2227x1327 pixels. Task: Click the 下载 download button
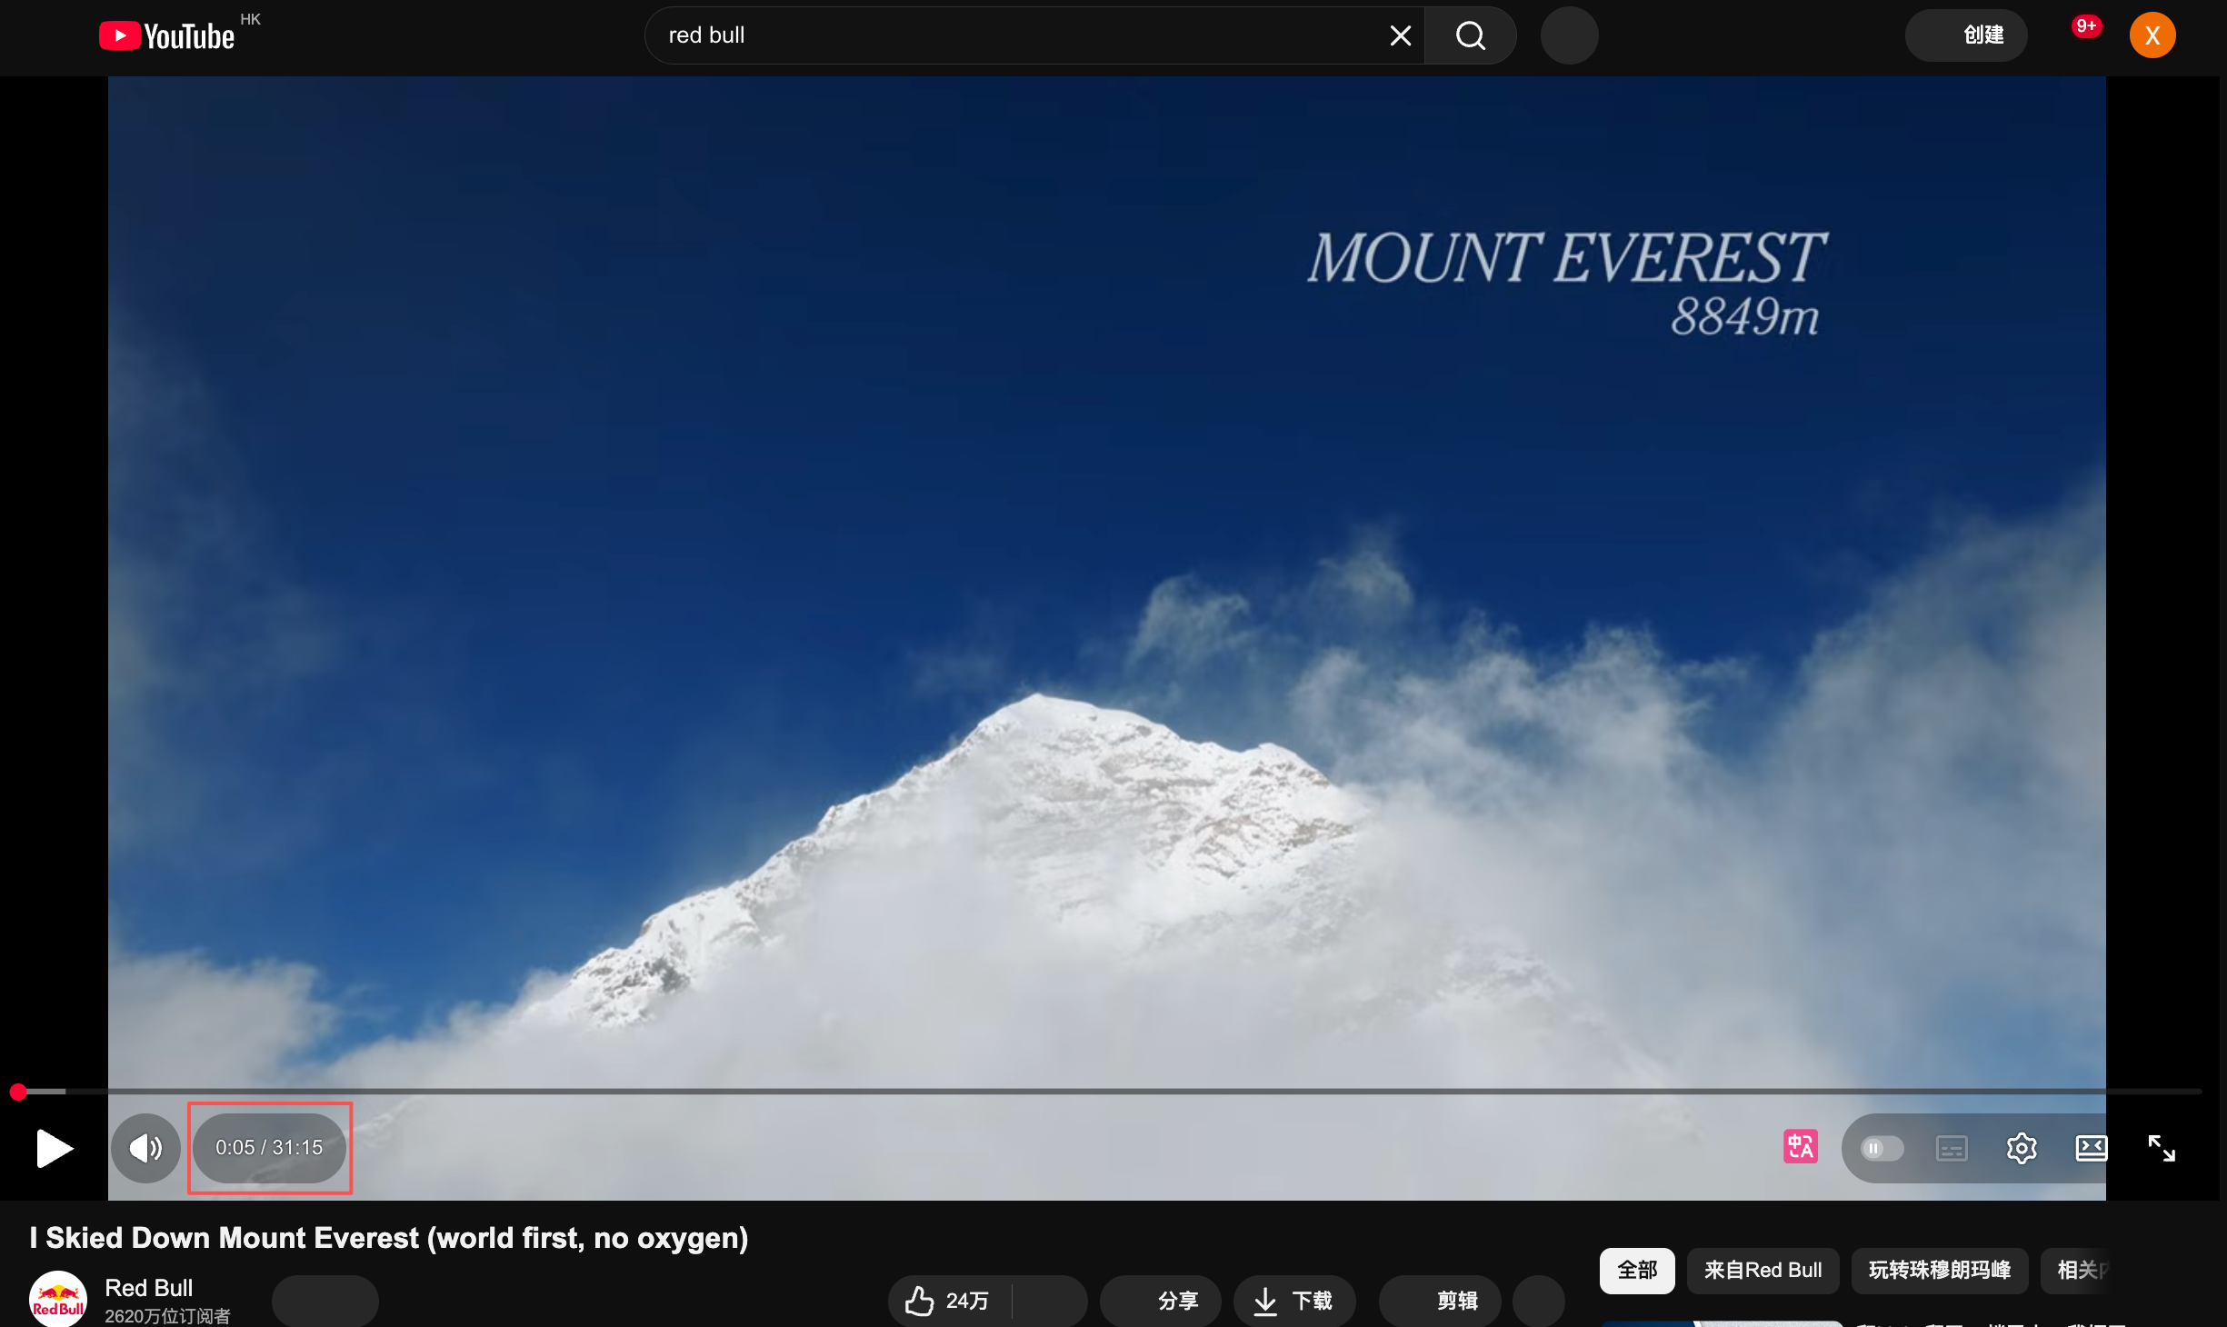[x=1294, y=1301]
